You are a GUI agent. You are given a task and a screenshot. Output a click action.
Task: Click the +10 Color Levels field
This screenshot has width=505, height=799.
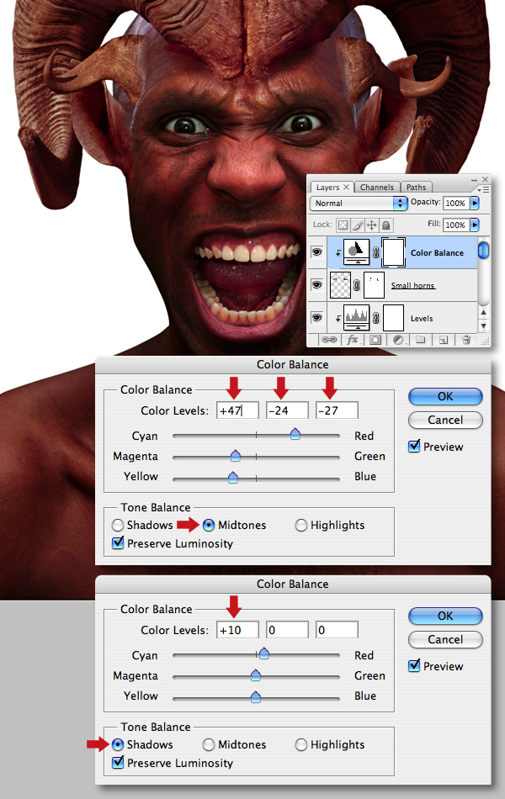[x=237, y=630]
